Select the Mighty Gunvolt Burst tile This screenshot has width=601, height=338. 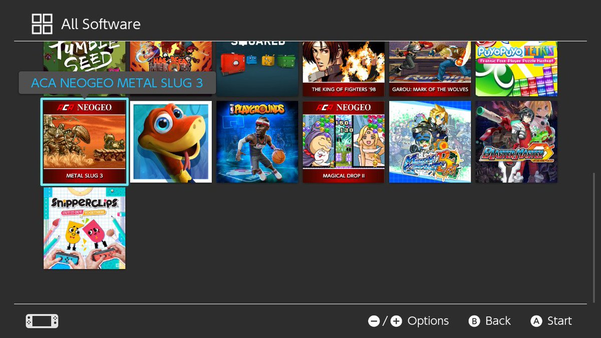430,142
